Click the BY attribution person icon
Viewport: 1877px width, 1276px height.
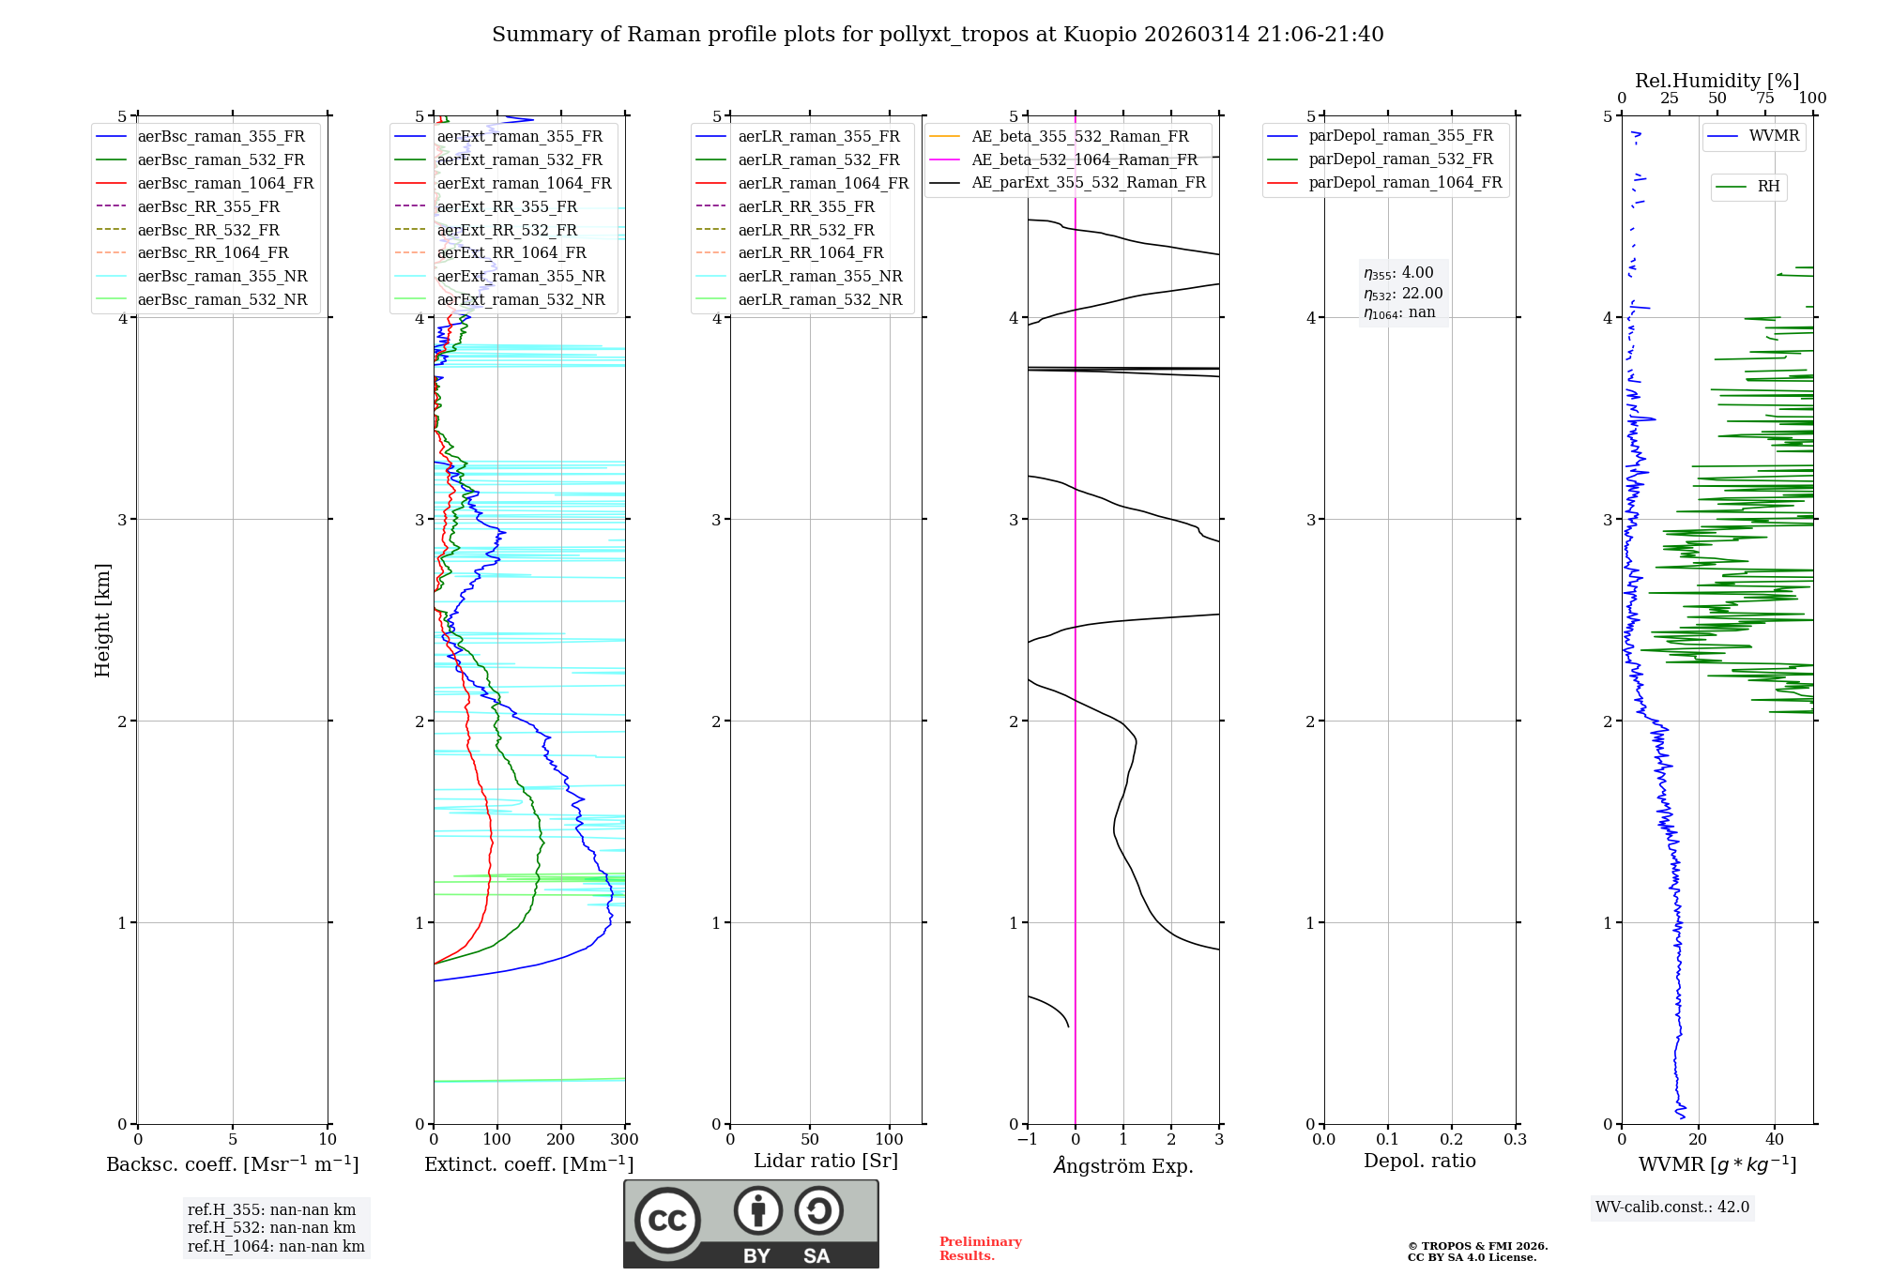pyautogui.click(x=758, y=1210)
